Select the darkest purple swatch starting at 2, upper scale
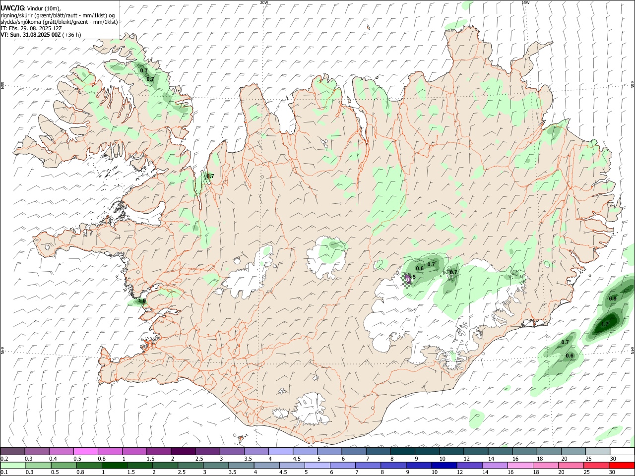Viewport: 635px width, 476px height. coord(183,451)
